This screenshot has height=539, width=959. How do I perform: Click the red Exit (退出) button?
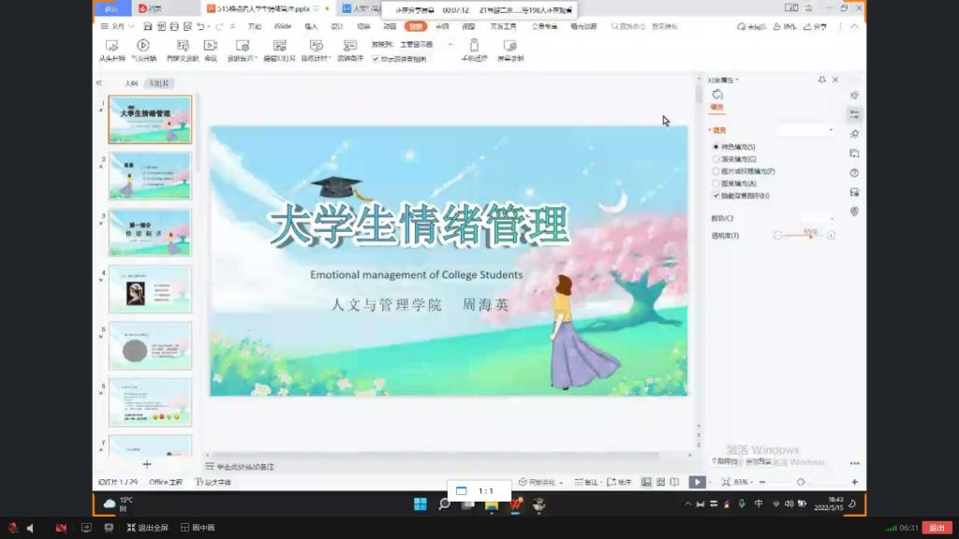click(937, 528)
